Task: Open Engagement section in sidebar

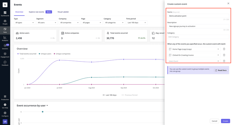Action: click(5, 55)
